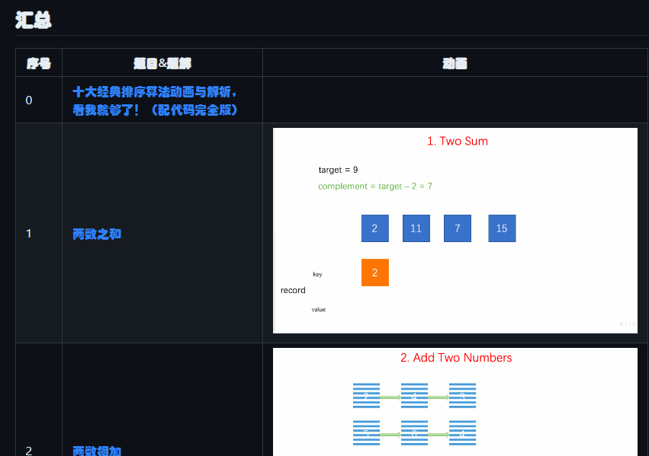
Task: Click the 动画 column header
Action: [x=455, y=62]
